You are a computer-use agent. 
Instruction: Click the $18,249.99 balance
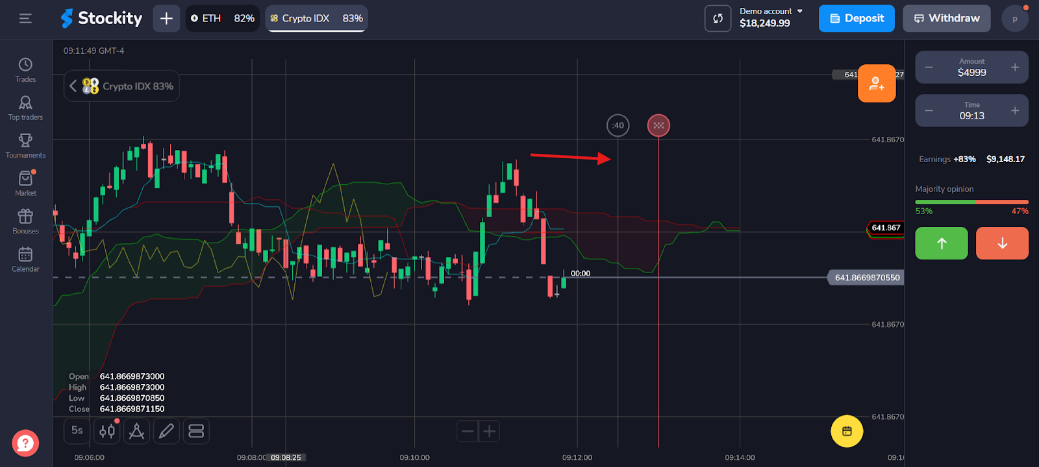765,23
